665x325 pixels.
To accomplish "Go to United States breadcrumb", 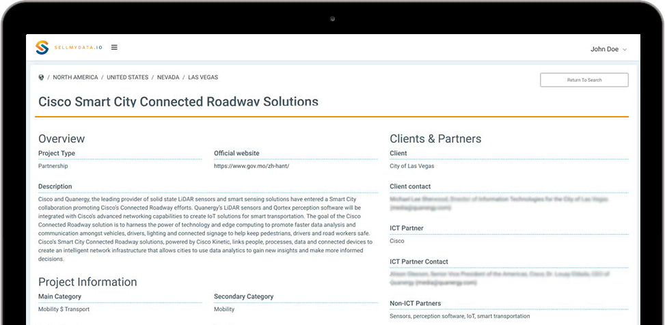I will coord(128,78).
